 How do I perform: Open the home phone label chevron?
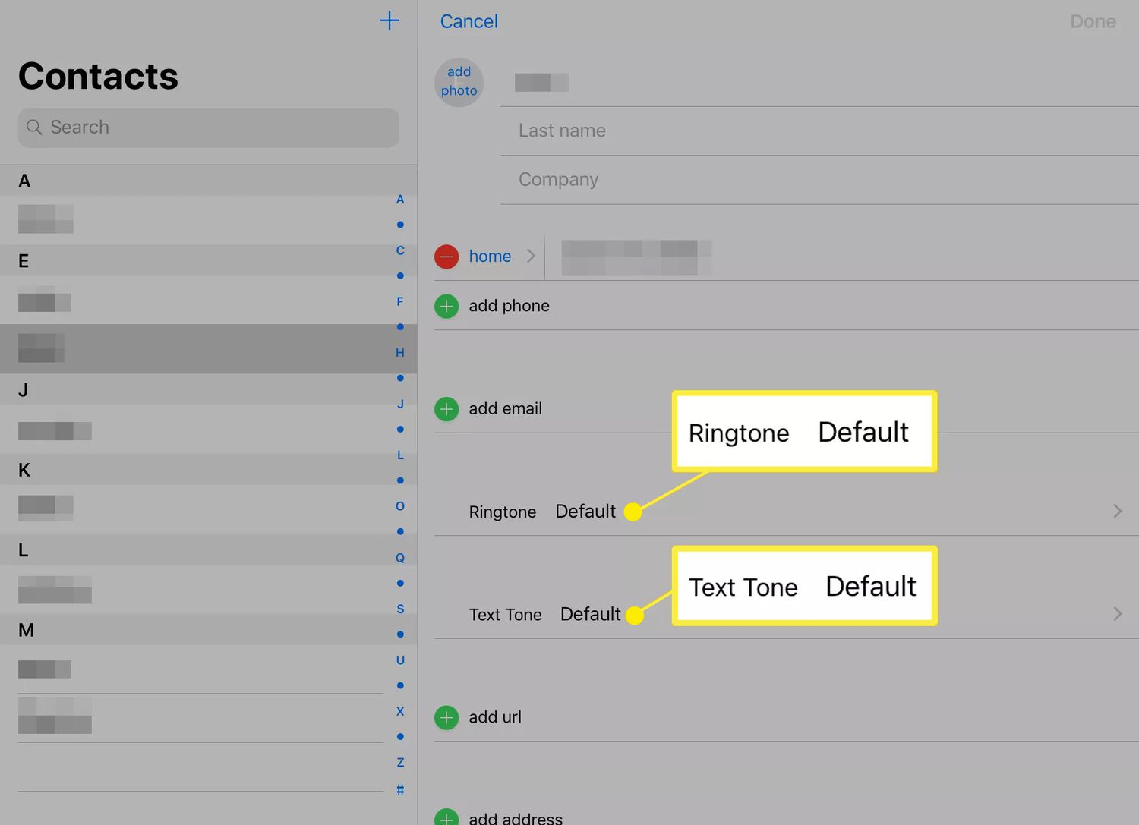[x=531, y=257]
